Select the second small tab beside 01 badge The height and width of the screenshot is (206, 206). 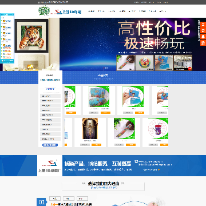click(x=69, y=199)
